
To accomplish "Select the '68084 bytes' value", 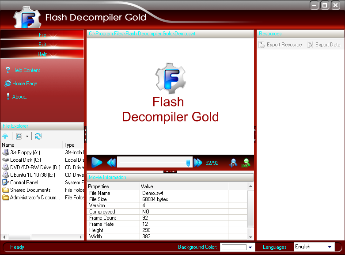I will 155,199.
